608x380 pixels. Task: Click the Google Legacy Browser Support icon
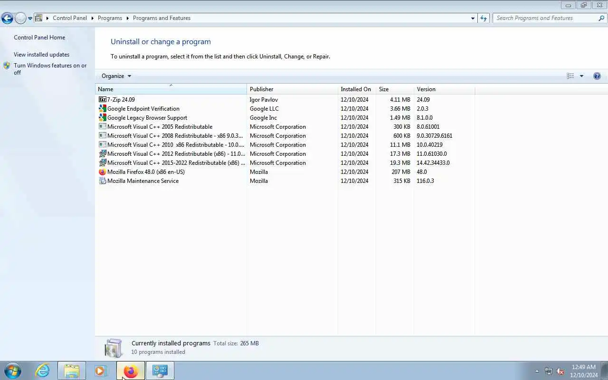102,118
